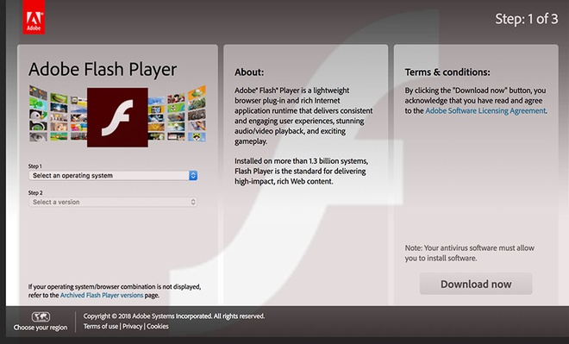The height and width of the screenshot is (344, 569).
Task: Click the globe region icon in footer
Action: click(x=41, y=316)
